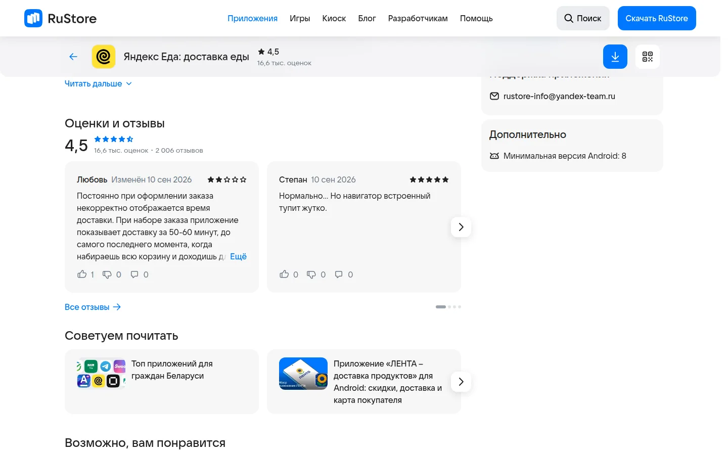This screenshot has width=728, height=455.
Task: Like Степан's review with thumbs up
Action: 284,274
